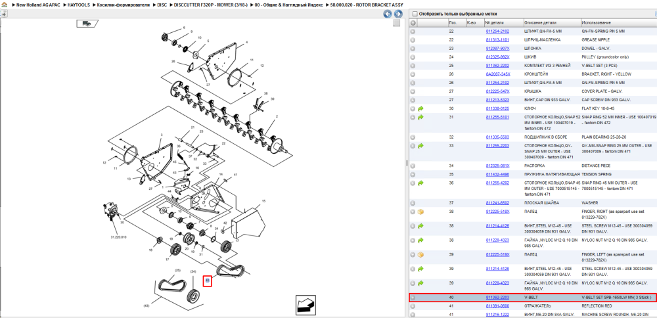The image size is (657, 318).
Task: Add the ШКИВ pulley row using its circle icon
Action: coord(413,57)
